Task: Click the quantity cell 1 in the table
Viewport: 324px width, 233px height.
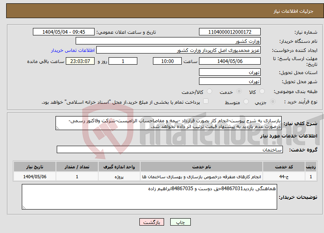Action: click(77, 177)
